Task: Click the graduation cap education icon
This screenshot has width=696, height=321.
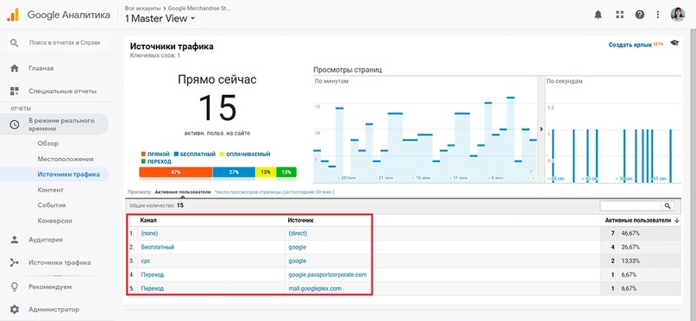Action: coord(674,43)
